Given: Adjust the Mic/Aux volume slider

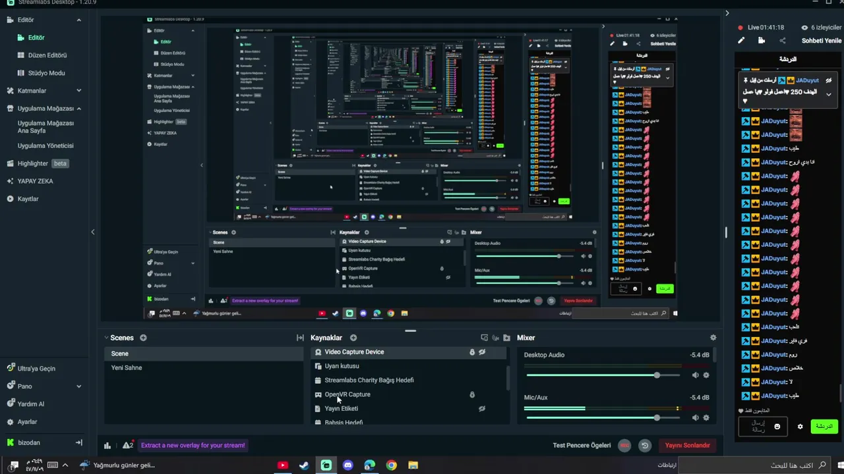Looking at the screenshot, I should (603, 418).
